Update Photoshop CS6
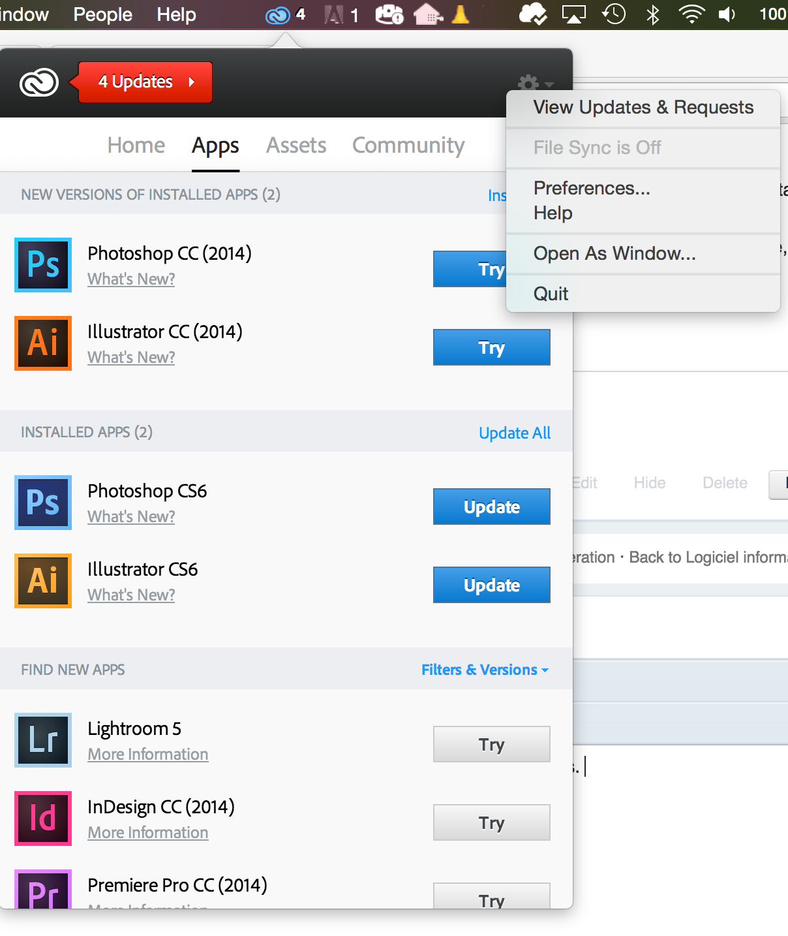 click(492, 507)
